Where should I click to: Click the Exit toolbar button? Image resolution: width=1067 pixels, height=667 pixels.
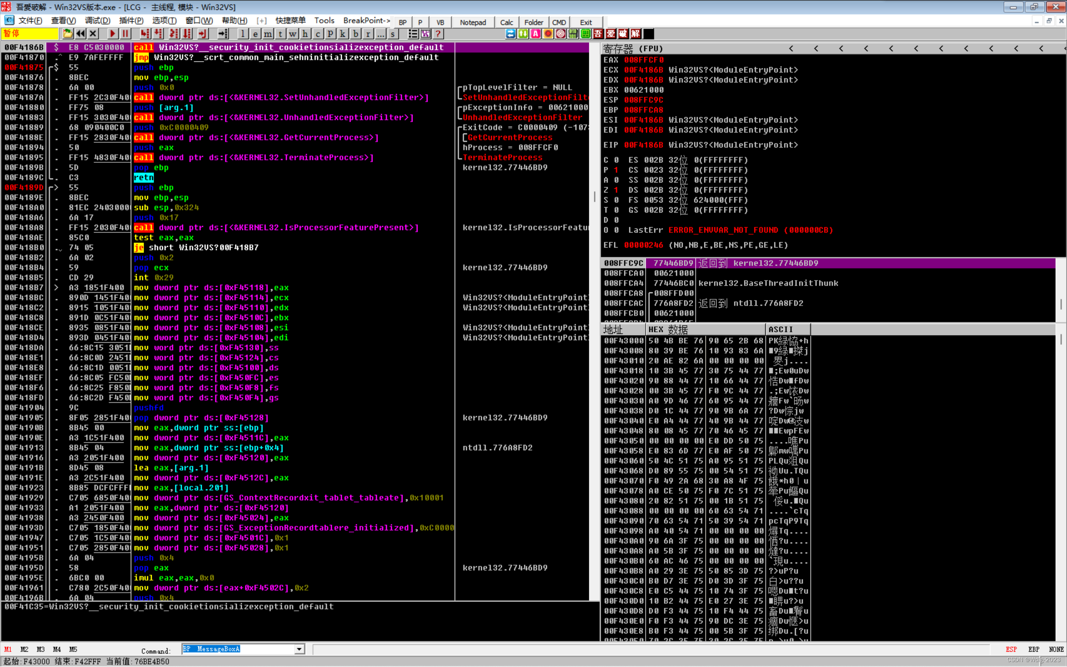(586, 23)
